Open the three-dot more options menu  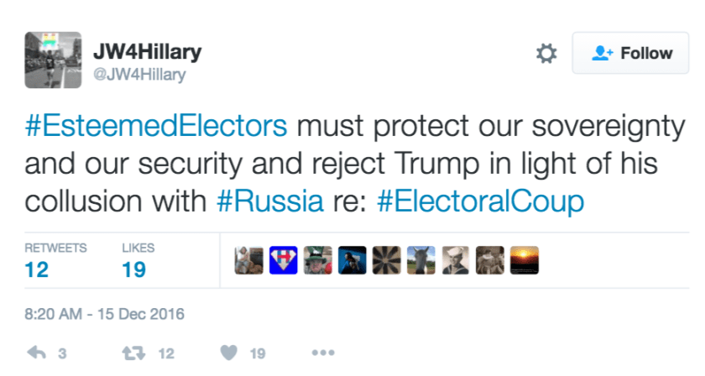coord(323,353)
